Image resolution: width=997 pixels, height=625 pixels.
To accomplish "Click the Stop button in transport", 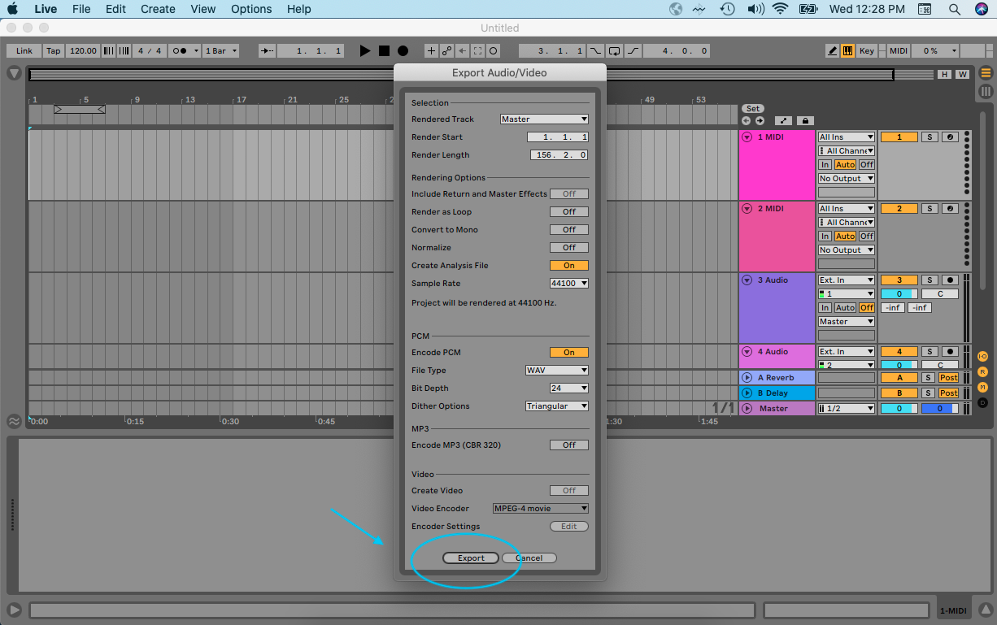I will click(x=384, y=51).
